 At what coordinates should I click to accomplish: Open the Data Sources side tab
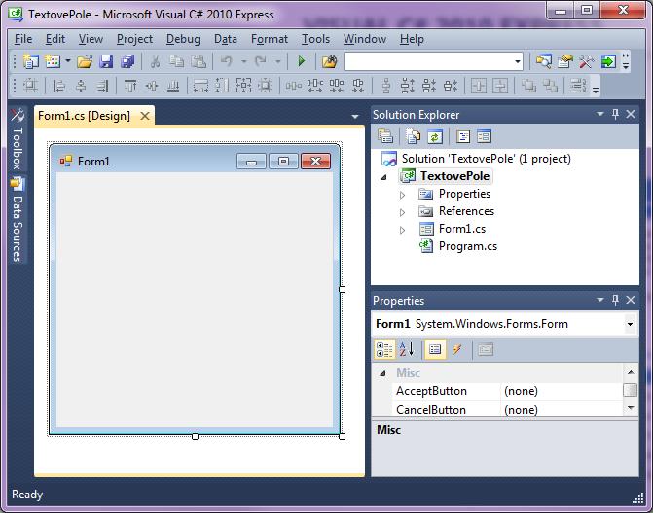click(x=18, y=220)
